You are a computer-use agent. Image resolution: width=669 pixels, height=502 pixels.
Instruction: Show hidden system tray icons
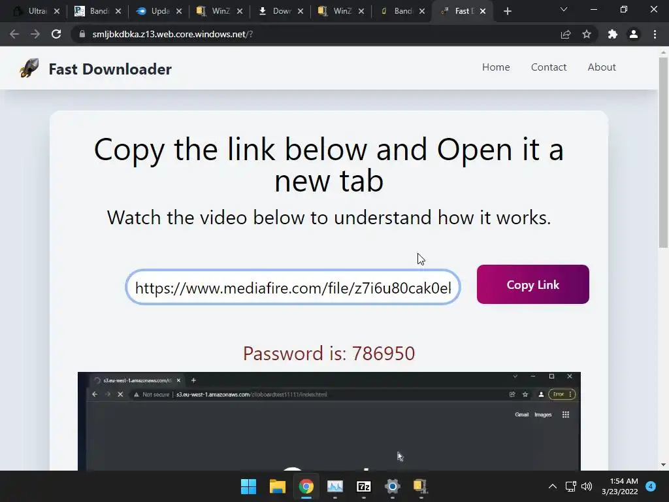pyautogui.click(x=553, y=486)
